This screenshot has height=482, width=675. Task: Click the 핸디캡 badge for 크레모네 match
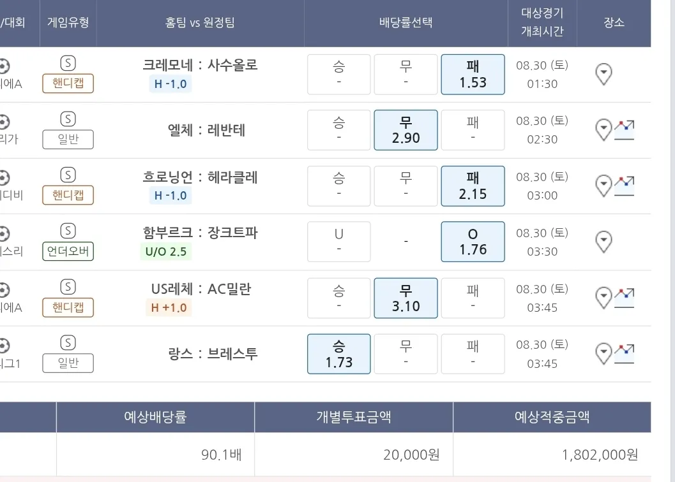(x=68, y=84)
